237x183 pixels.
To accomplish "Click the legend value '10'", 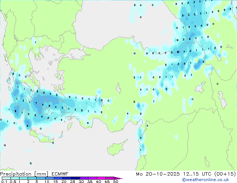I will tap(47, 182).
